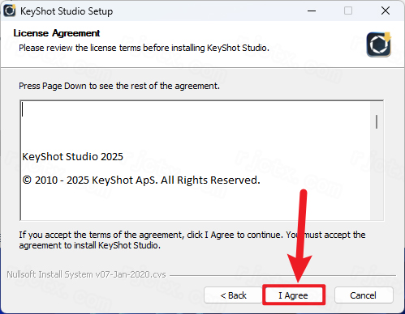The image size is (405, 314).
Task: Close the setup window with the X
Action: click(x=386, y=11)
